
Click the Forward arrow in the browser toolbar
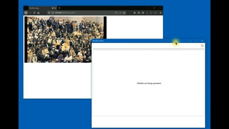[30, 13]
